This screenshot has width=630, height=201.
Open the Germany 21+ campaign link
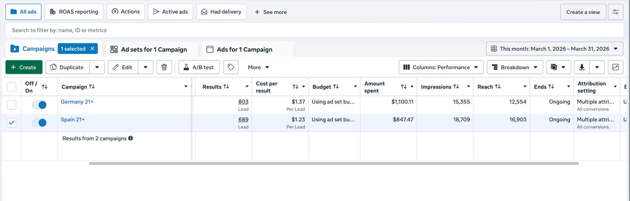[x=77, y=102]
